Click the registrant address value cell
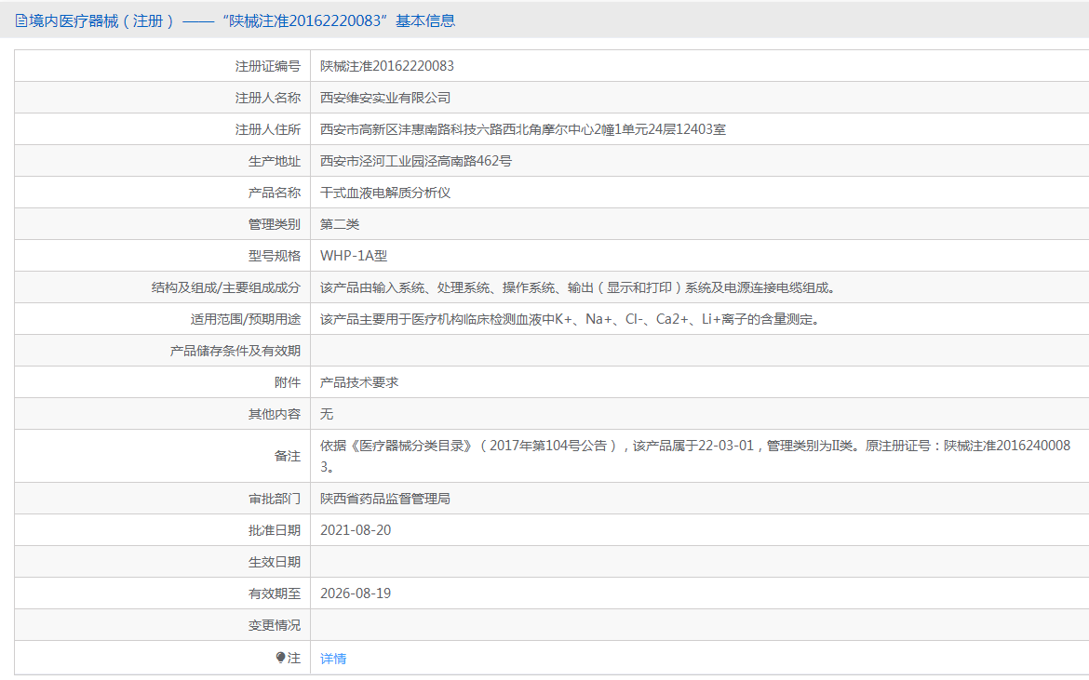This screenshot has width=1089, height=680. pos(523,129)
